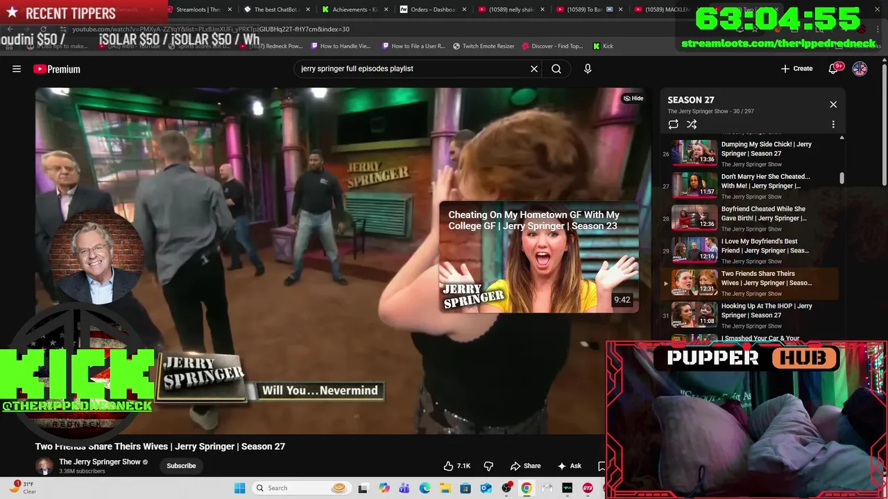Open Microsoft Teams on the taskbar
The height and width of the screenshot is (499, 888).
click(404, 488)
